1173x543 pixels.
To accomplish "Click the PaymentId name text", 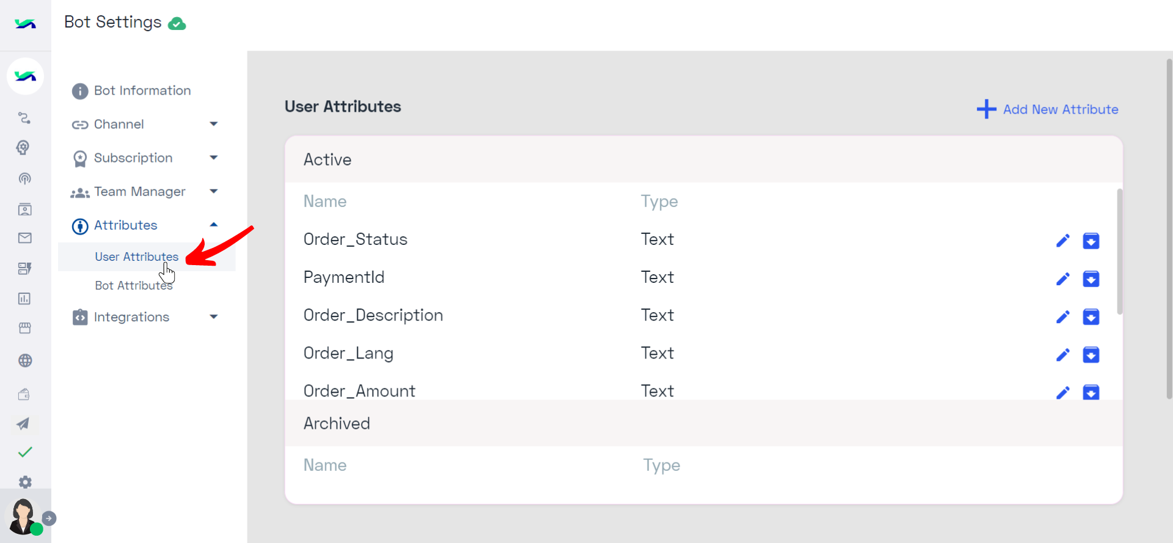I will coord(344,277).
